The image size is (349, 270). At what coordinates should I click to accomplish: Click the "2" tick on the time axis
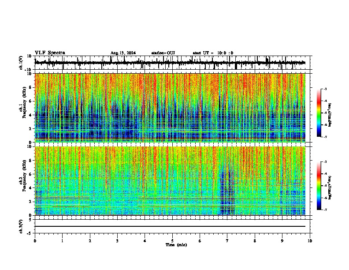pos(90,241)
